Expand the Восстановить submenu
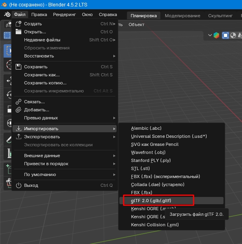The image size is (242, 244). [65, 56]
